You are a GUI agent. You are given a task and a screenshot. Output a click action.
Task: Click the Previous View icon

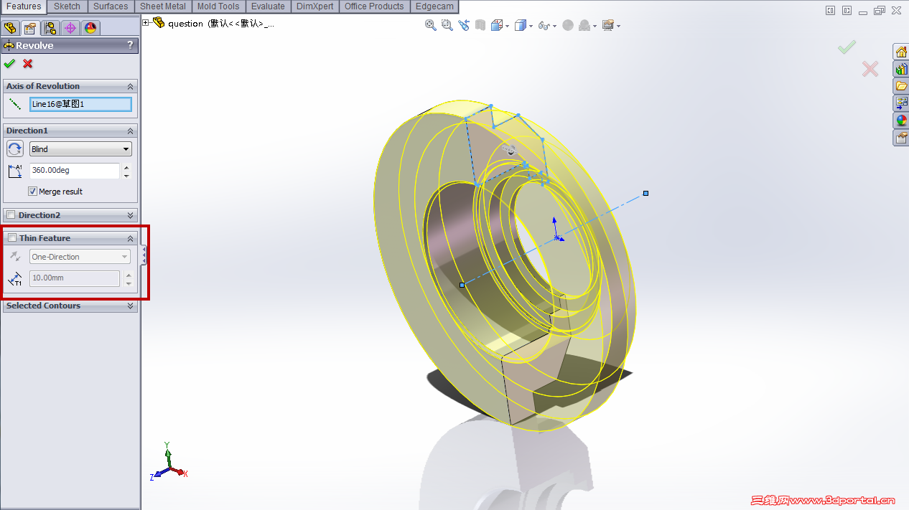(464, 25)
